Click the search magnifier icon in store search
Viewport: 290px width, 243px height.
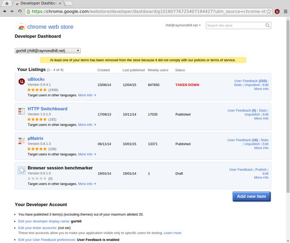pyautogui.click(x=268, y=25)
